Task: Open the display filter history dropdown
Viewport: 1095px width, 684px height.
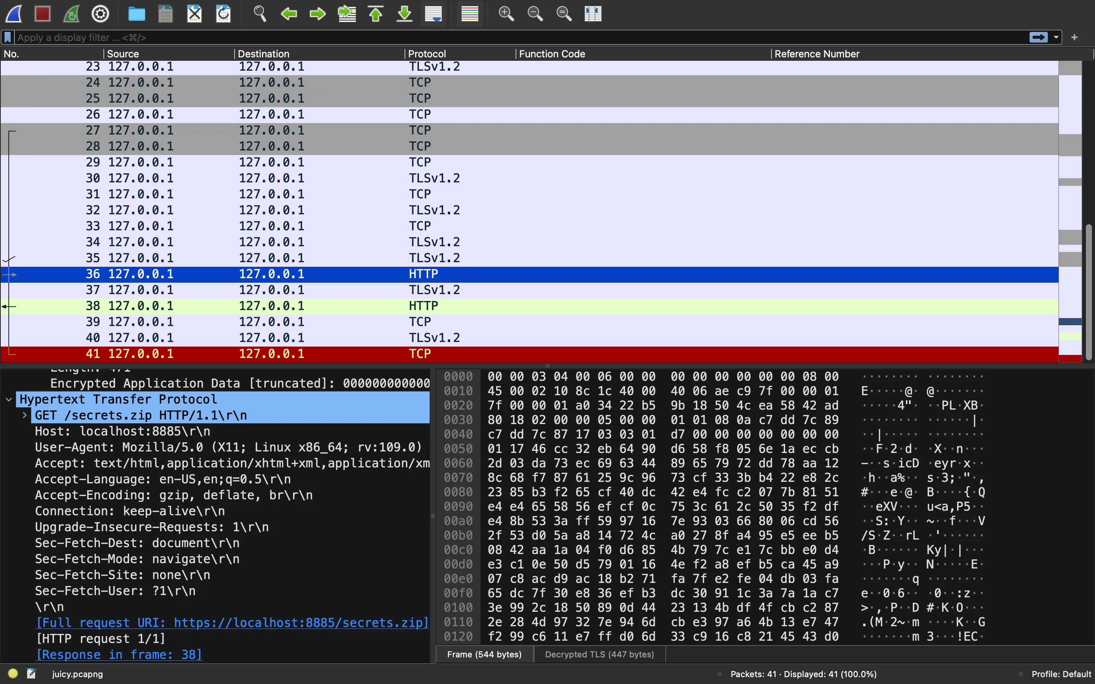Action: coord(1056,37)
